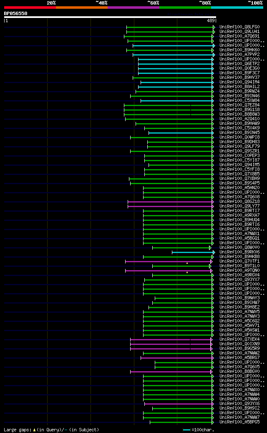The image size is (267, 433).
Task: Select the UniRef100_Q93YX6 label
Action: [x=239, y=403]
